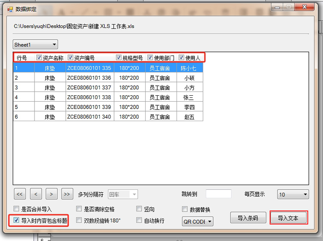Screen dimensions: 323x241
Task: Select row 3 with 小方
Action: coord(108,88)
